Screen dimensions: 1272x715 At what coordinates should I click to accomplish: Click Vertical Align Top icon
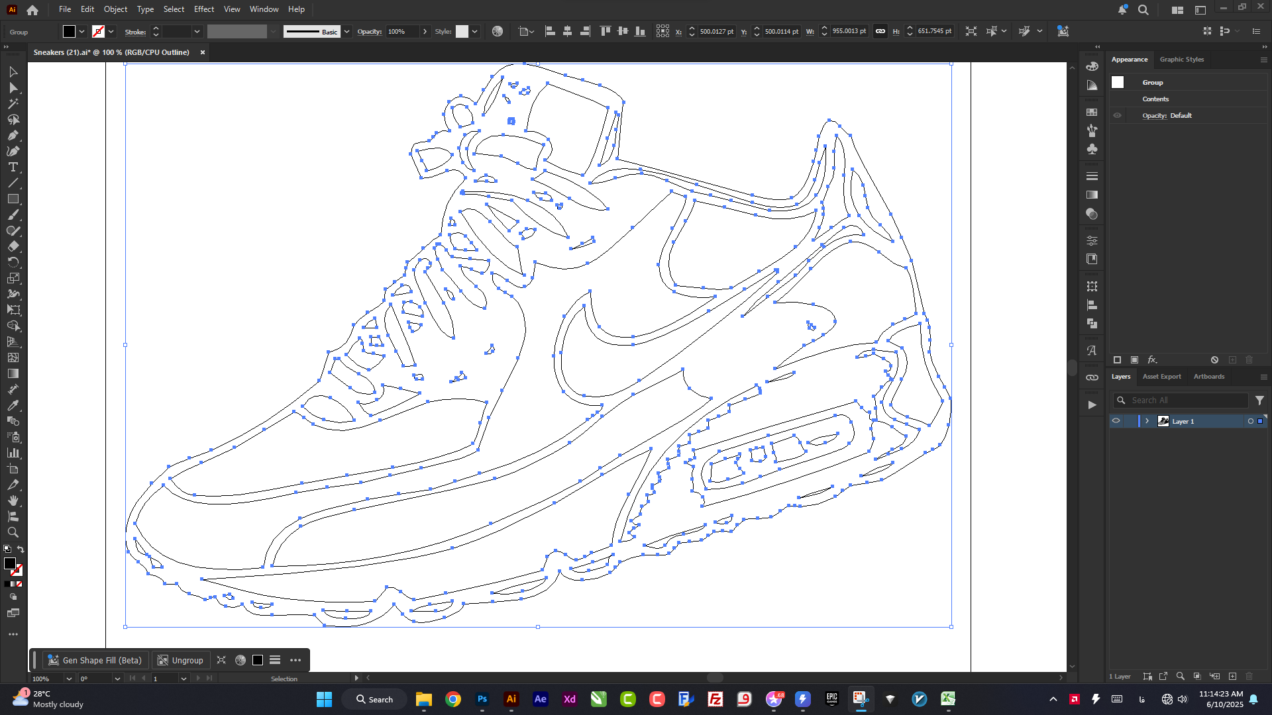point(605,31)
